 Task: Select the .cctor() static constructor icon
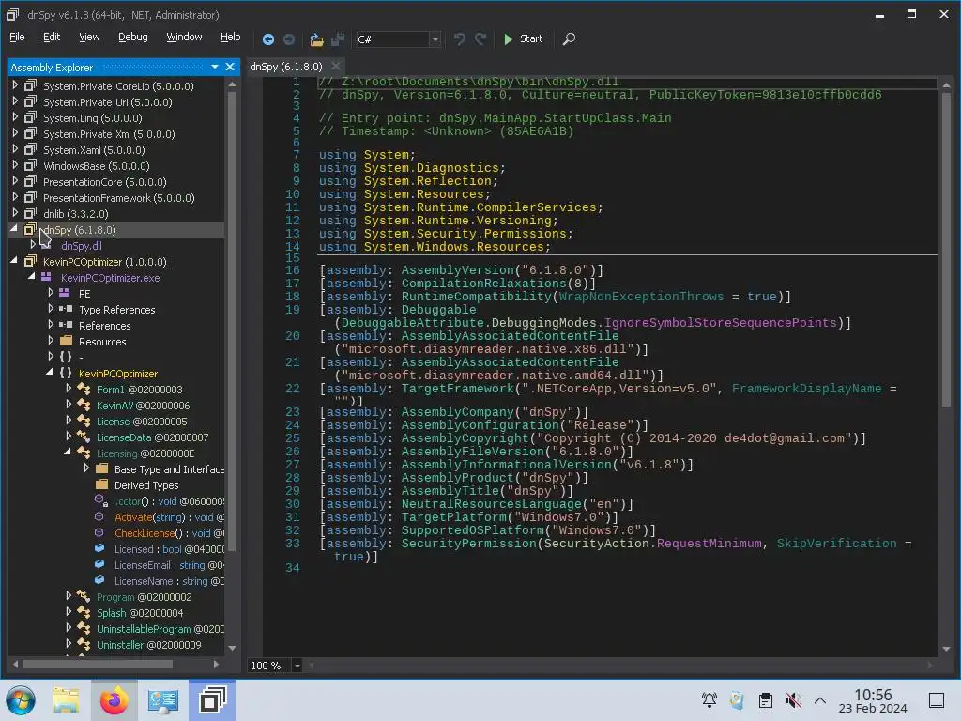(x=100, y=500)
